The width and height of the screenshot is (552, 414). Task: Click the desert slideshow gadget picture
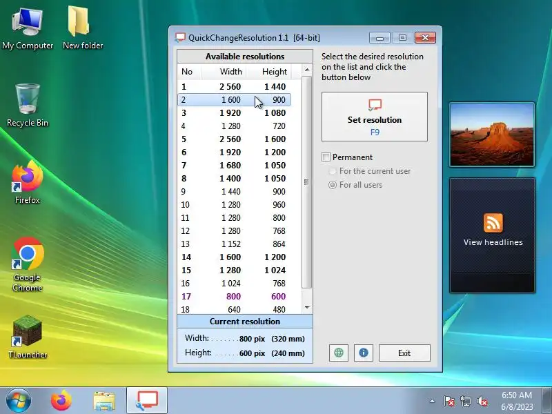(492, 135)
